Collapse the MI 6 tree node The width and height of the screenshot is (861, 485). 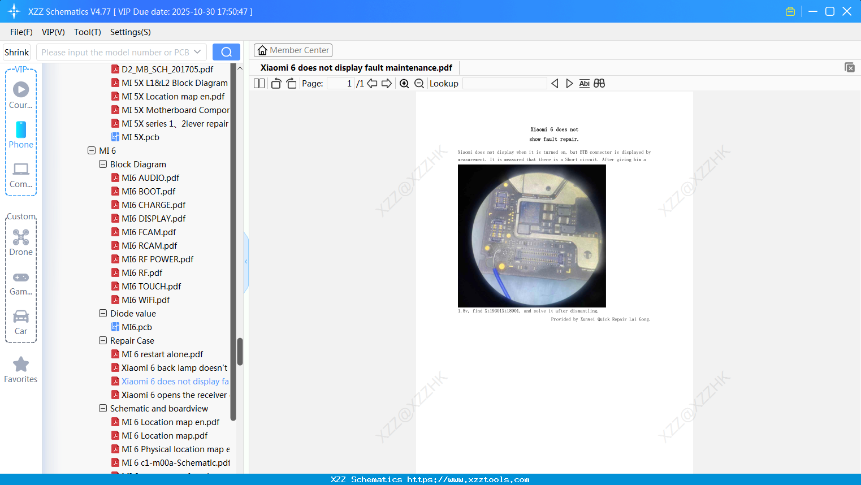92,151
